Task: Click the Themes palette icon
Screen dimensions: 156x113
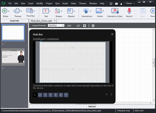Action: click(x=17, y=11)
